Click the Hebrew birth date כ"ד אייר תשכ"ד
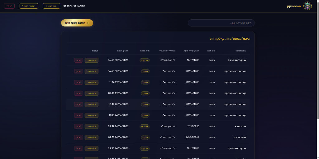This screenshot has width=319, height=159. point(167,137)
